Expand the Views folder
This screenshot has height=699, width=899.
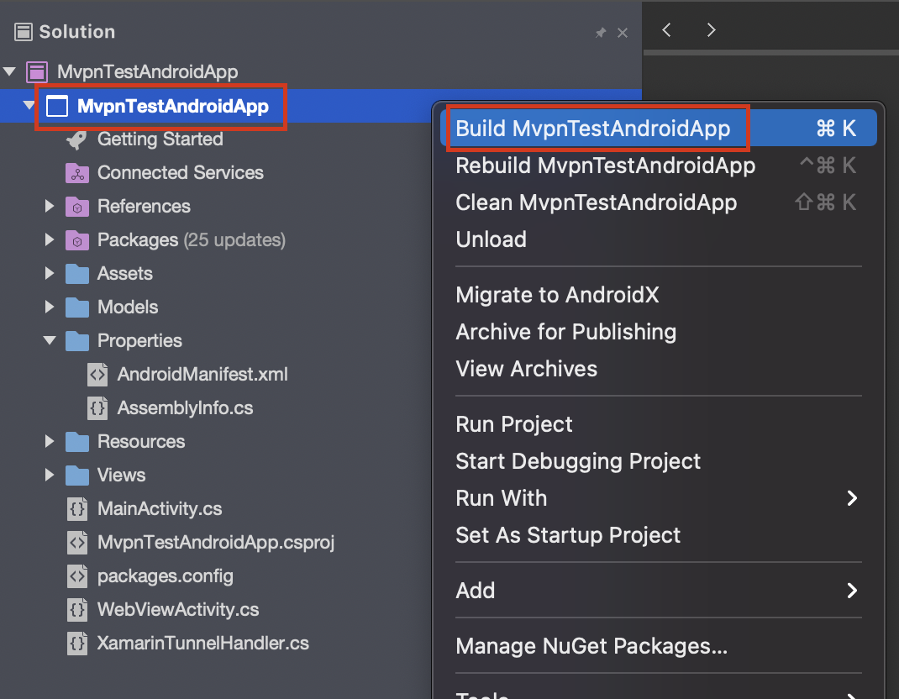point(50,475)
